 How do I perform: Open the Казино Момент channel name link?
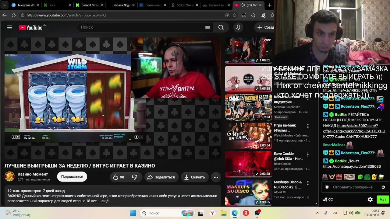[x=33, y=174]
